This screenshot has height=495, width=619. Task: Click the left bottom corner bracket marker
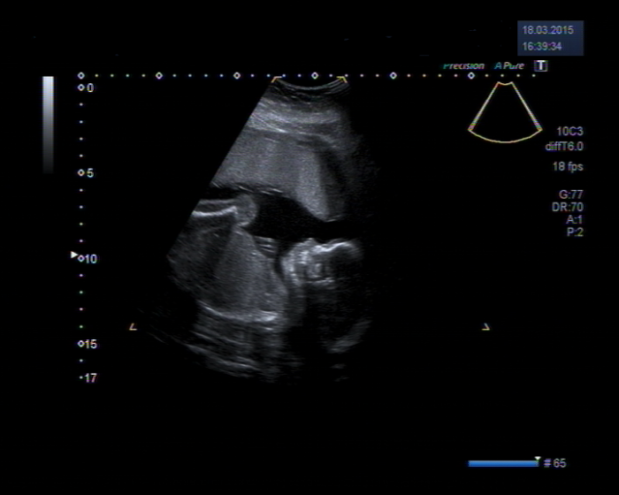pyautogui.click(x=133, y=327)
